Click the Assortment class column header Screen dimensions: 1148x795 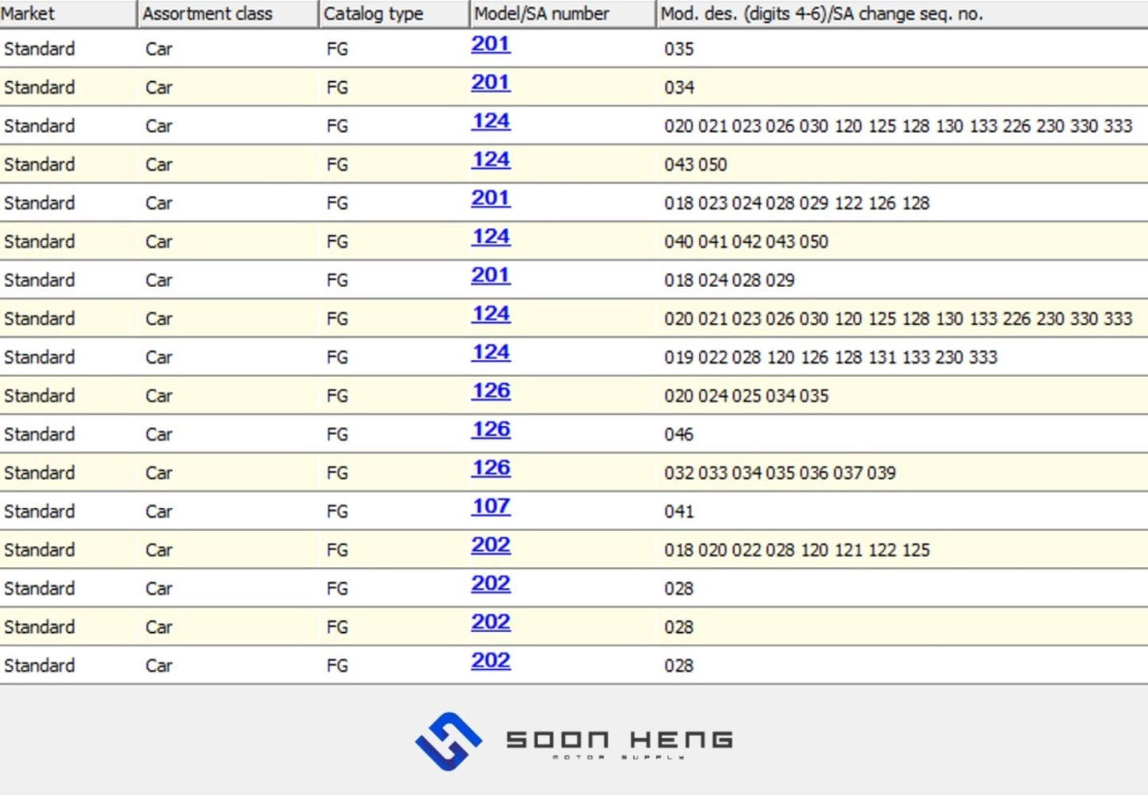pos(227,14)
